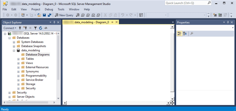This screenshot has height=111, width=236.
Task: Open the Help menu
Action: (87, 9)
